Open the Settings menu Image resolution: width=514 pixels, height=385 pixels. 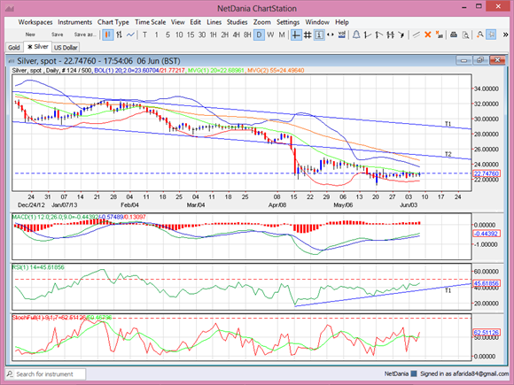[288, 22]
